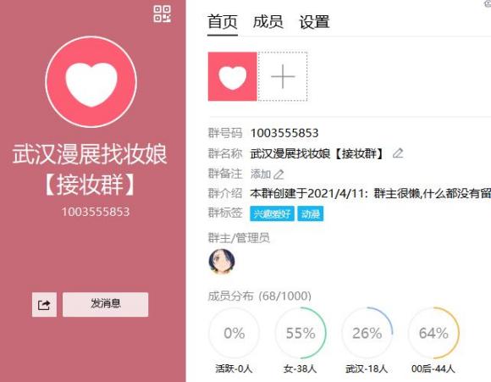The width and height of the screenshot is (491, 382).
Task: Click the 26% 武汉 members ring
Action: tap(367, 333)
